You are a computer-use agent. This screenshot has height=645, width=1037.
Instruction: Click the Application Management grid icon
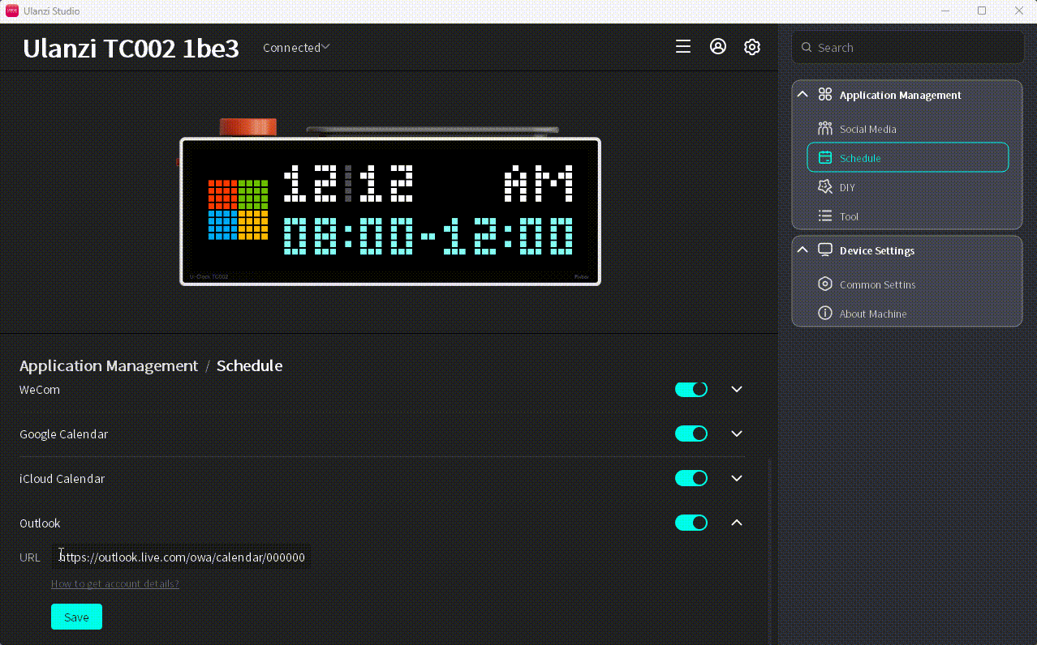(x=825, y=95)
